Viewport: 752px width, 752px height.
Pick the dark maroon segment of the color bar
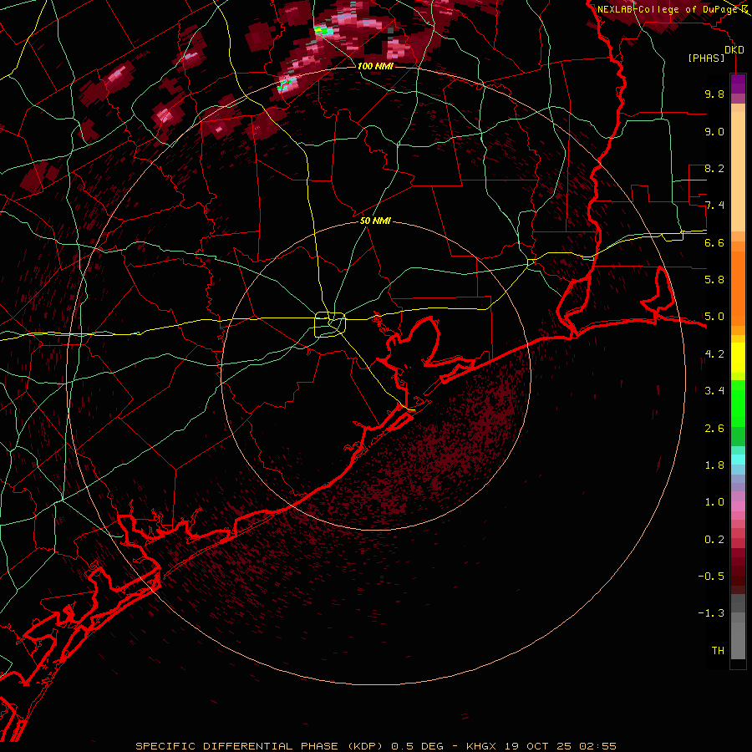(738, 571)
